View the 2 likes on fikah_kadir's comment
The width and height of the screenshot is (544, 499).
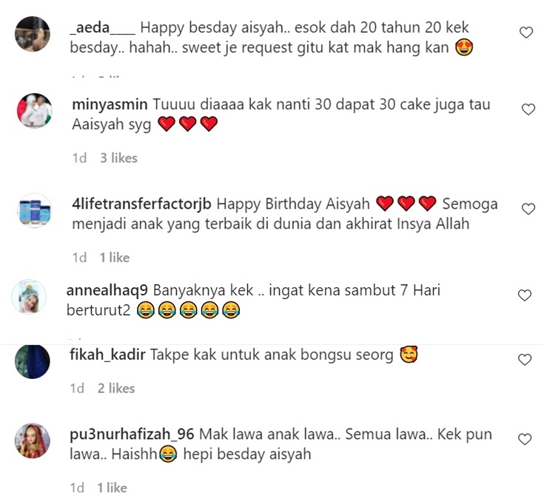click(x=116, y=388)
